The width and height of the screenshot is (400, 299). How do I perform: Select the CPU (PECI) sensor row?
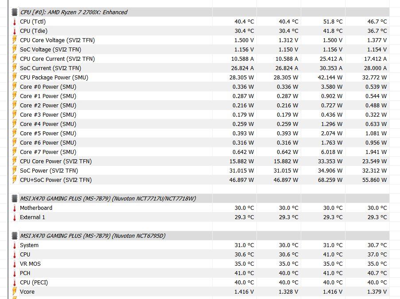pyautogui.click(x=34, y=282)
